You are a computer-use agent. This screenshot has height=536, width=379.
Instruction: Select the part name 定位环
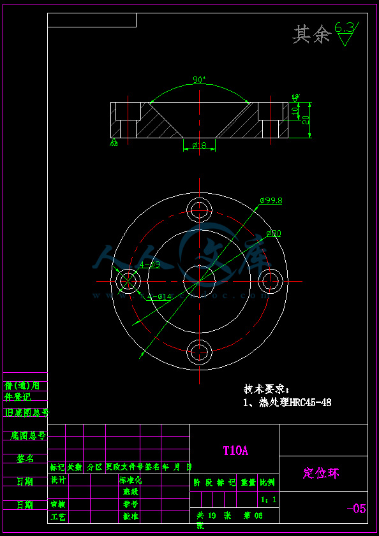[322, 474]
